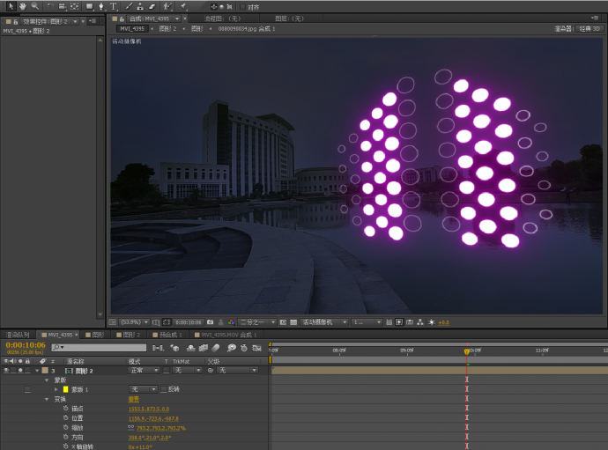The height and width of the screenshot is (450, 608).
Task: Toggle the 反转 invert checkbox for 蒙版 1
Action: pyautogui.click(x=163, y=389)
